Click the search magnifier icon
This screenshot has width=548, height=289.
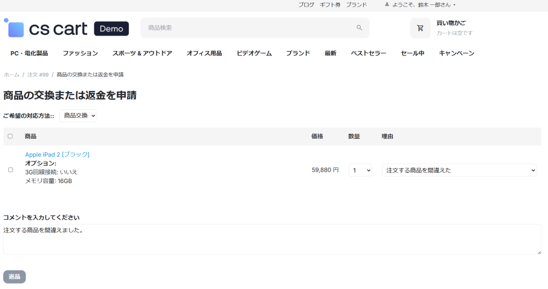pyautogui.click(x=359, y=27)
